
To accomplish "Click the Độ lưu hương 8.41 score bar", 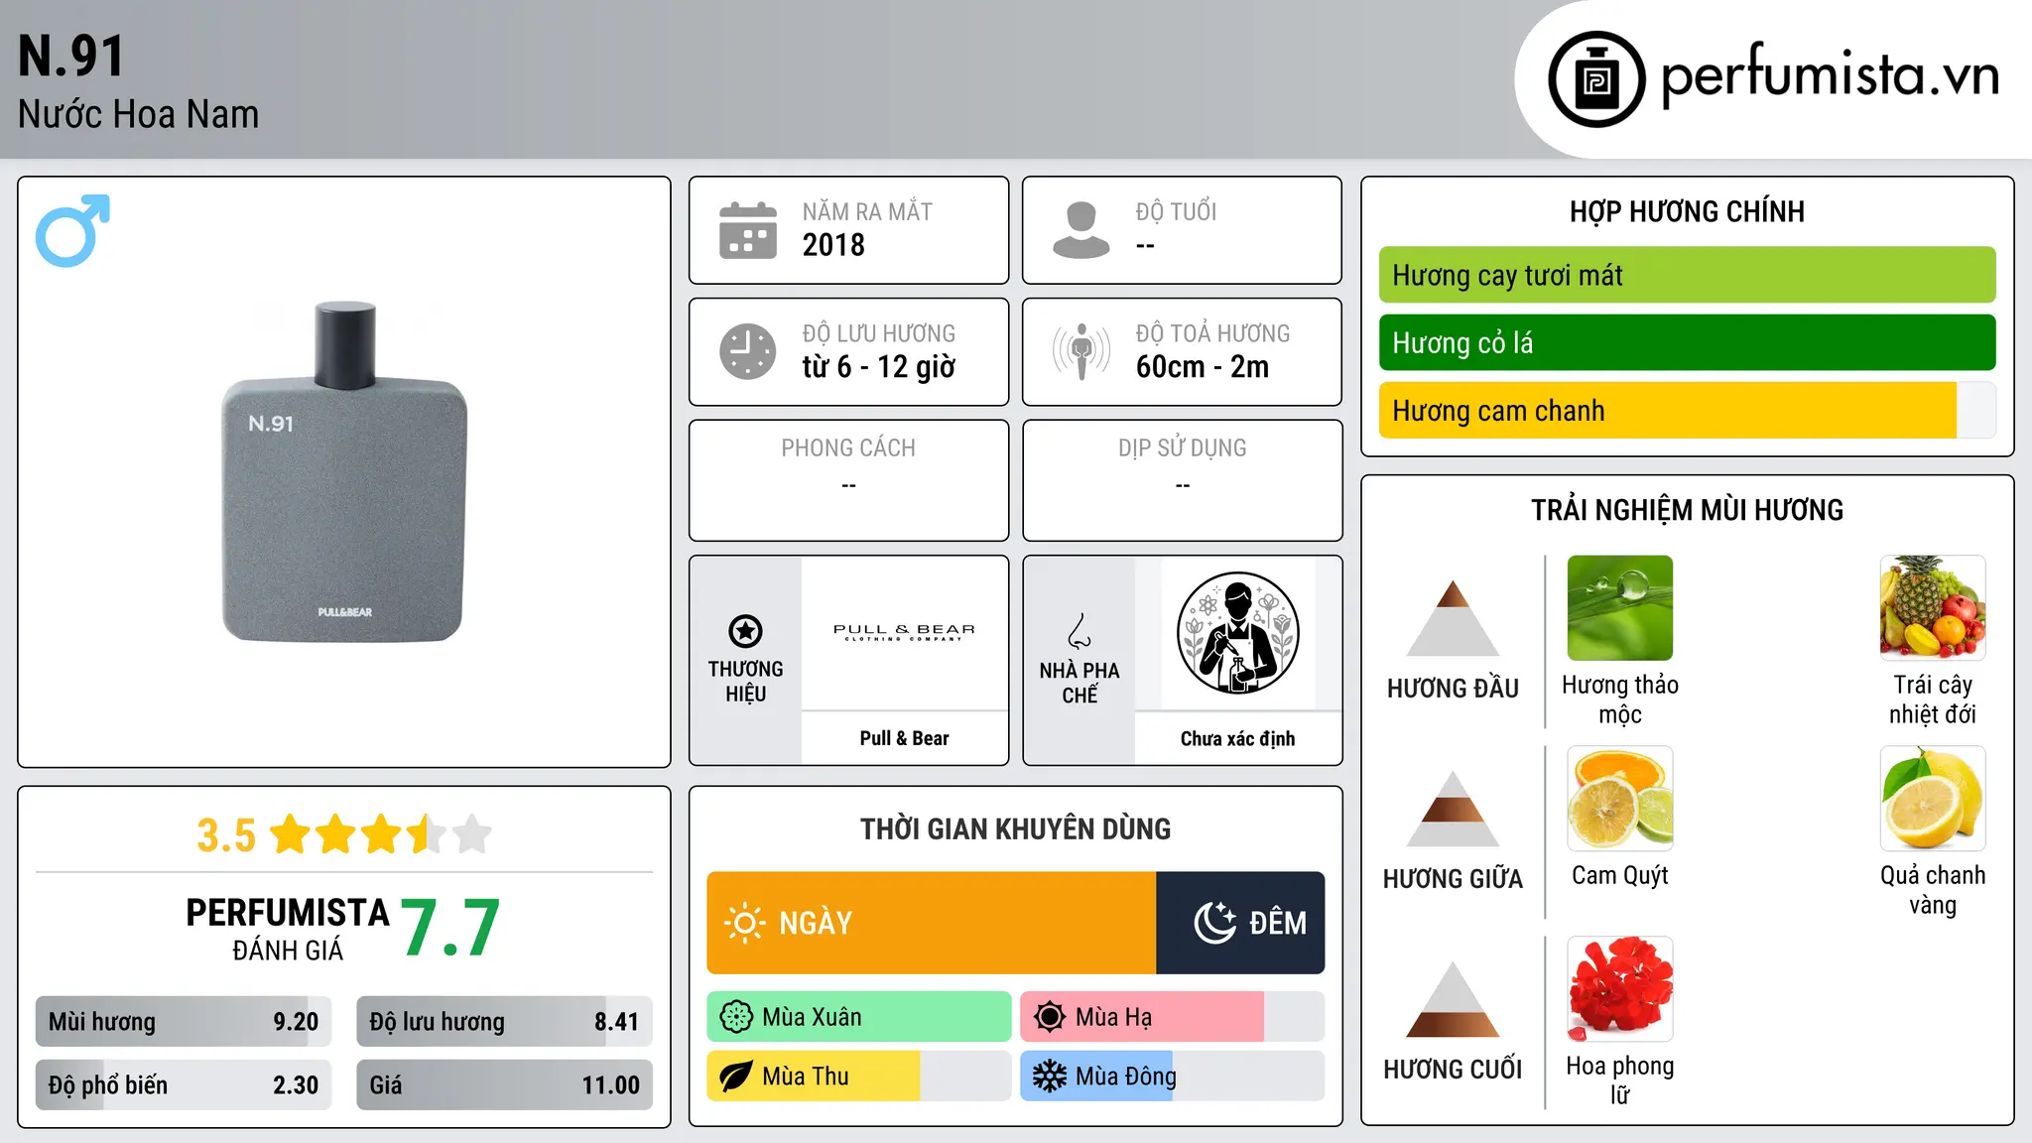I will click(x=504, y=1021).
